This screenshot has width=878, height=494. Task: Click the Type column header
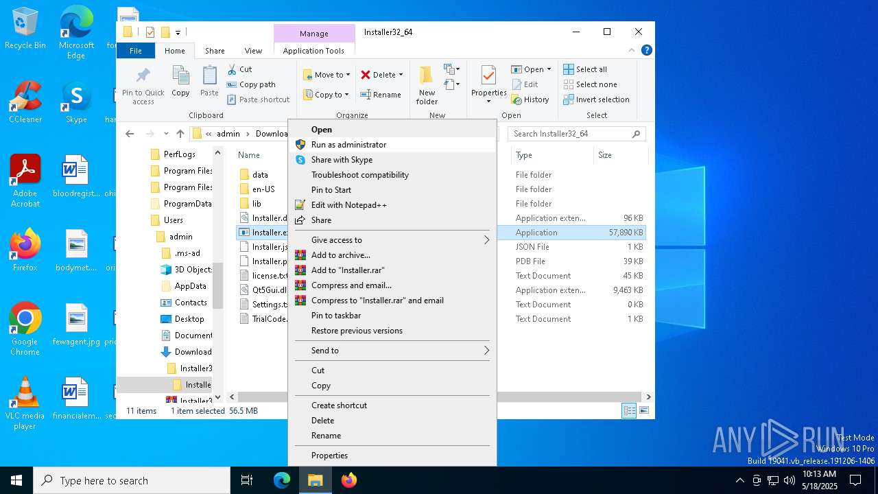tap(552, 155)
